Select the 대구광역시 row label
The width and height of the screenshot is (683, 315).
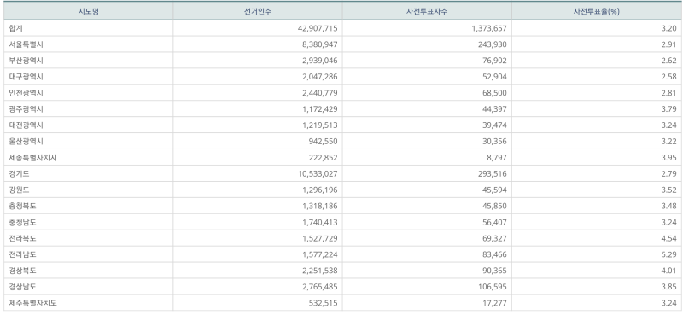(x=26, y=77)
